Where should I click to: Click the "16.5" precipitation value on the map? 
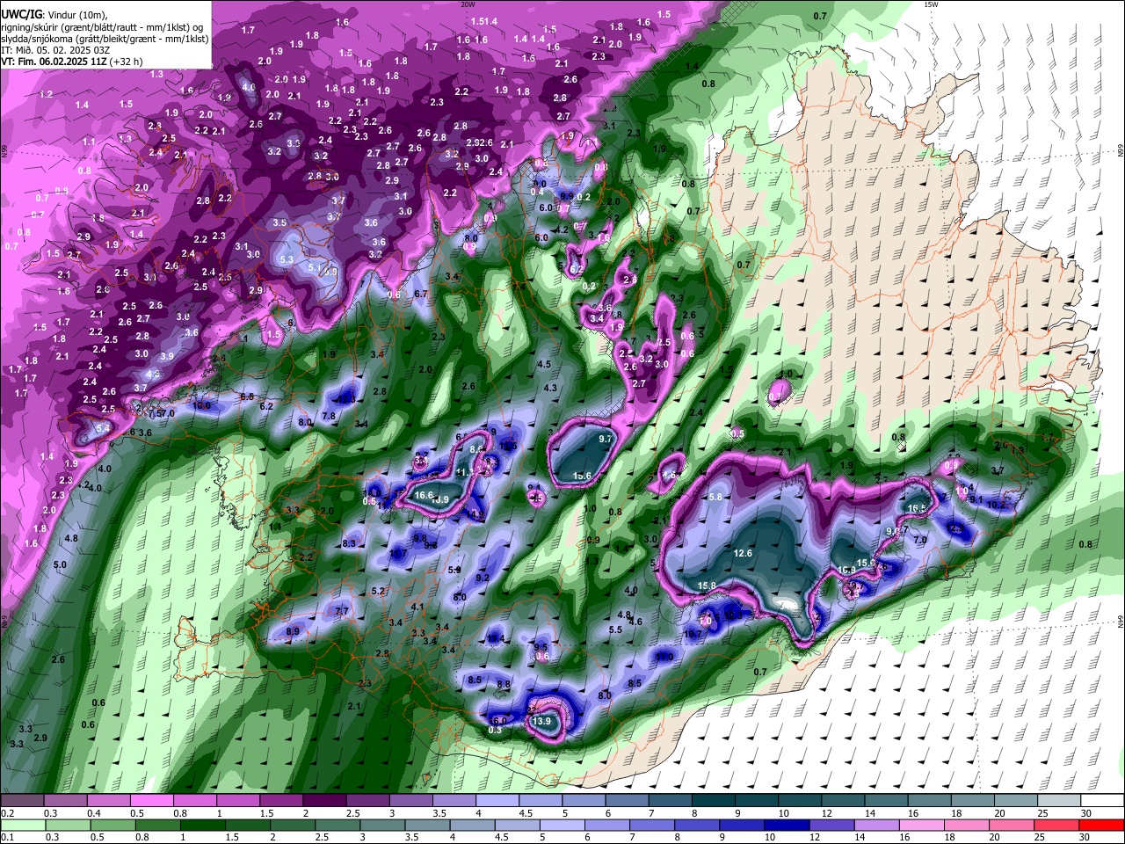917,508
